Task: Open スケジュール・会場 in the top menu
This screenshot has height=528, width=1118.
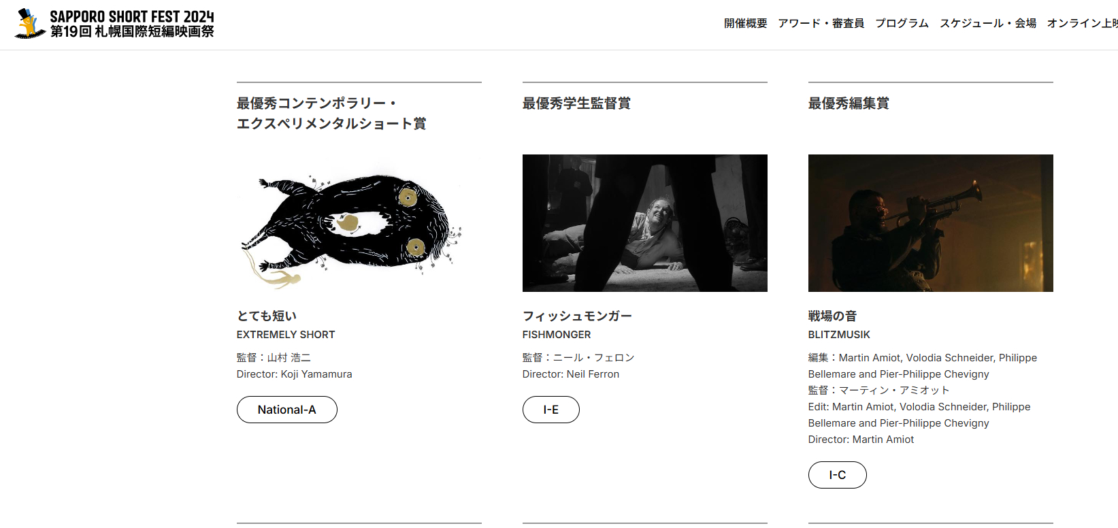Action: pyautogui.click(x=988, y=23)
